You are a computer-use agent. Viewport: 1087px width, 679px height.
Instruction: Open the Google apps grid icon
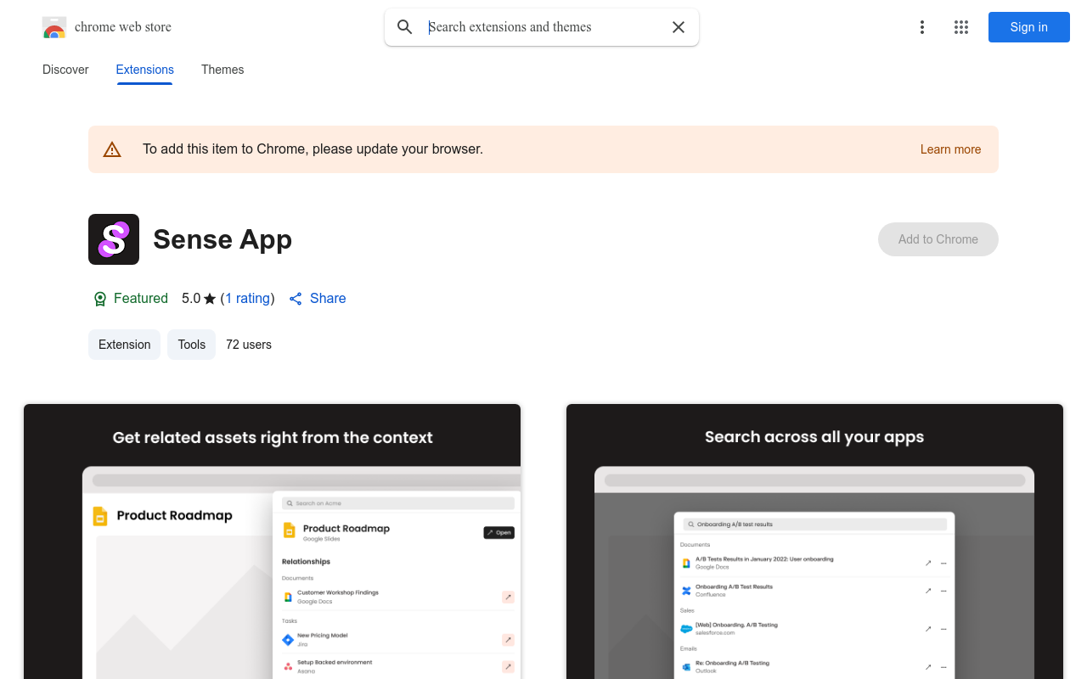(961, 27)
